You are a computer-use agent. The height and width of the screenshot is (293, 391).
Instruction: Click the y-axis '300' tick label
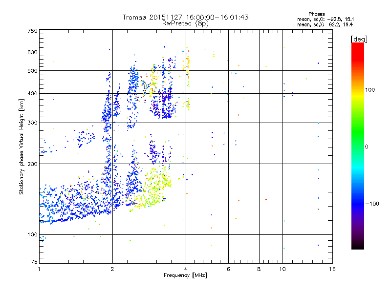[x=33, y=123]
